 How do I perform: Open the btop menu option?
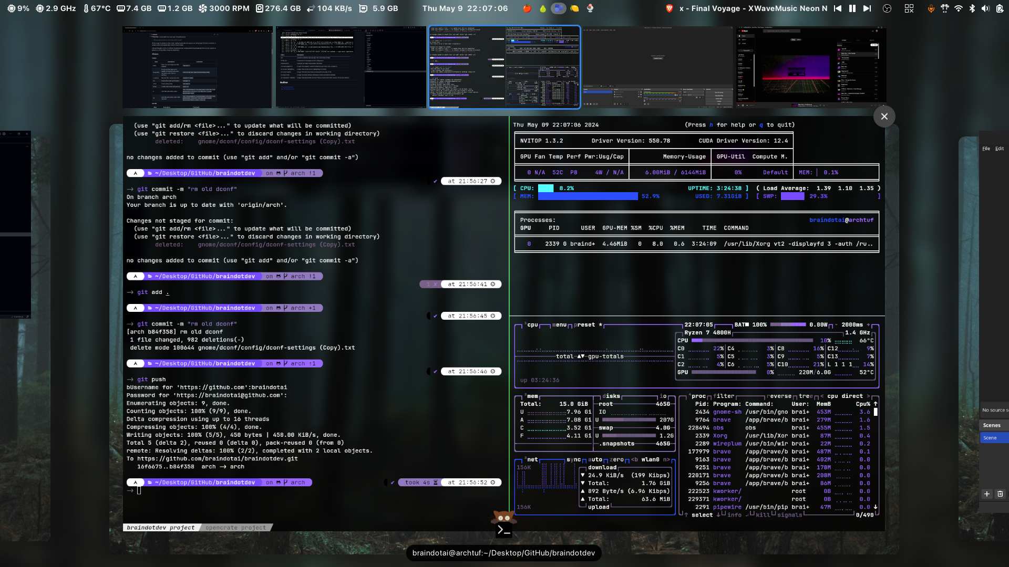click(x=560, y=325)
